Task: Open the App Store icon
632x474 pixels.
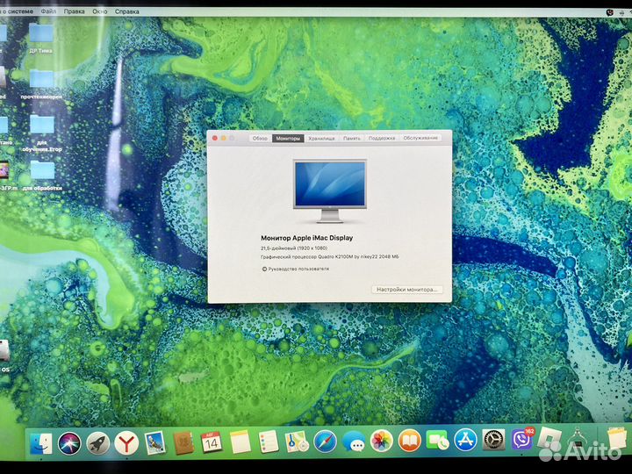Action: 465,440
